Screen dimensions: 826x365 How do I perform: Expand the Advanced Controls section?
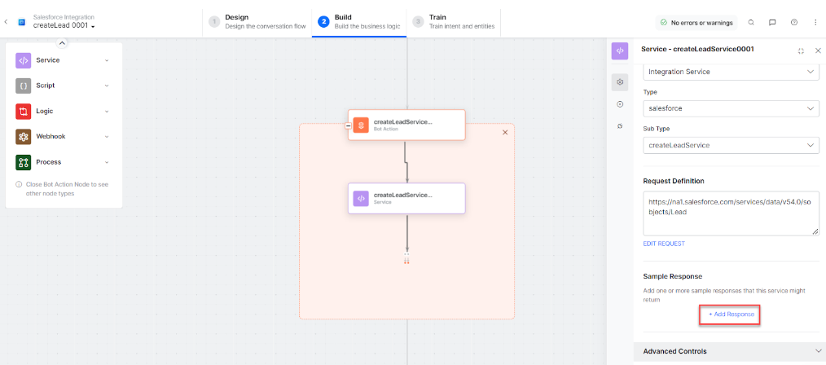point(817,351)
